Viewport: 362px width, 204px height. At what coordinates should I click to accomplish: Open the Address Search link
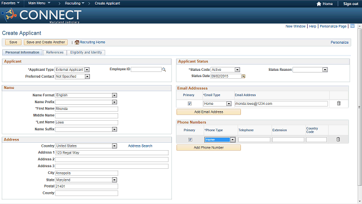pyautogui.click(x=140, y=146)
